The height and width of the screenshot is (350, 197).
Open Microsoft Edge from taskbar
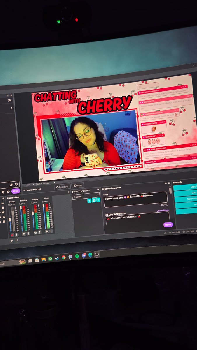pos(90,255)
